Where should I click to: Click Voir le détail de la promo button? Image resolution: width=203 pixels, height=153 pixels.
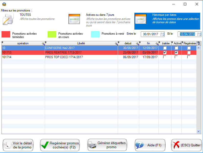[x=18, y=145]
